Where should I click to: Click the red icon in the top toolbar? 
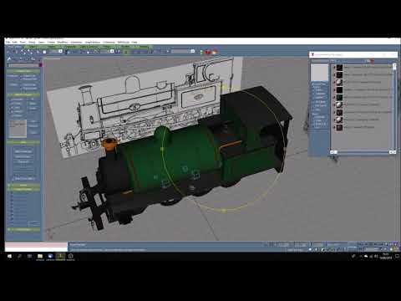(208, 52)
